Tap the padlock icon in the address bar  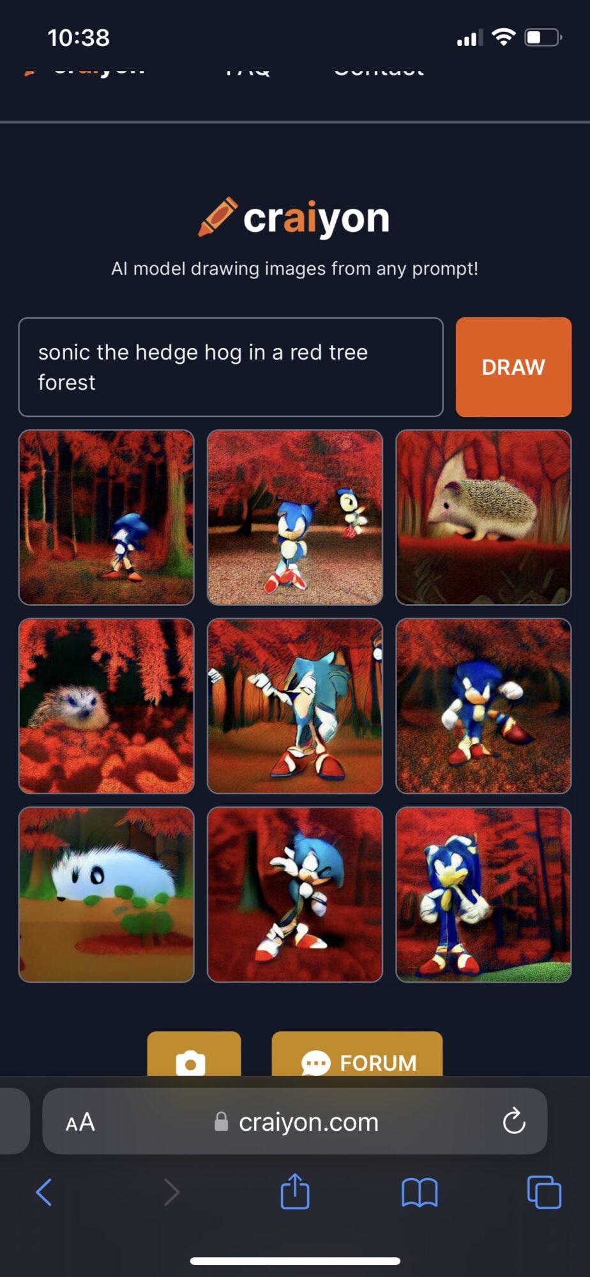click(221, 1121)
